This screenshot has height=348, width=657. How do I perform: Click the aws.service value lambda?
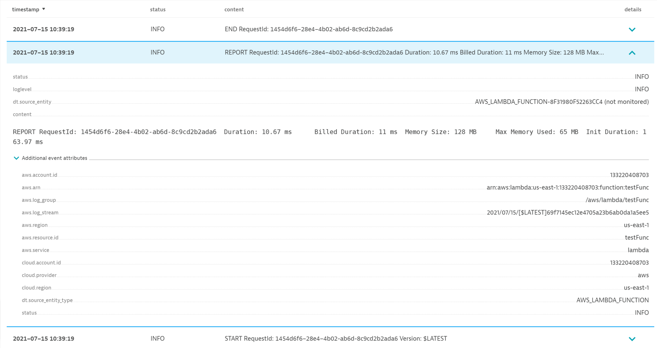(x=638, y=250)
